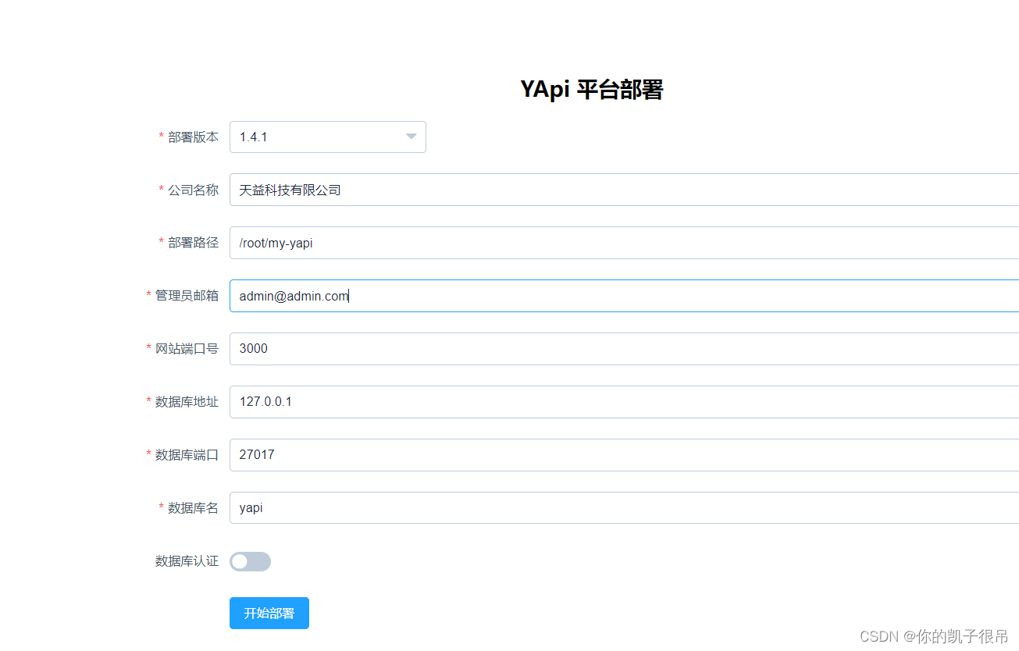Click the 管理员邮箱 field label
Screen dimensions: 1019x651
pos(185,295)
